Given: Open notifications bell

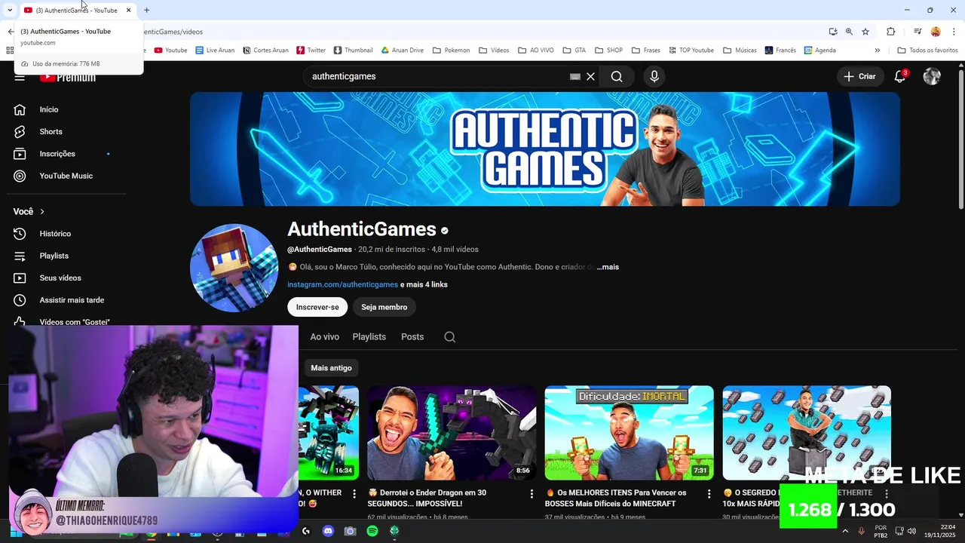Looking at the screenshot, I should (x=900, y=76).
